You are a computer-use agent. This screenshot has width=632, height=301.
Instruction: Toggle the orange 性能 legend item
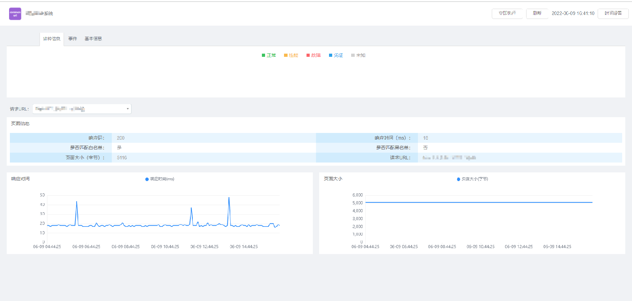(x=291, y=55)
